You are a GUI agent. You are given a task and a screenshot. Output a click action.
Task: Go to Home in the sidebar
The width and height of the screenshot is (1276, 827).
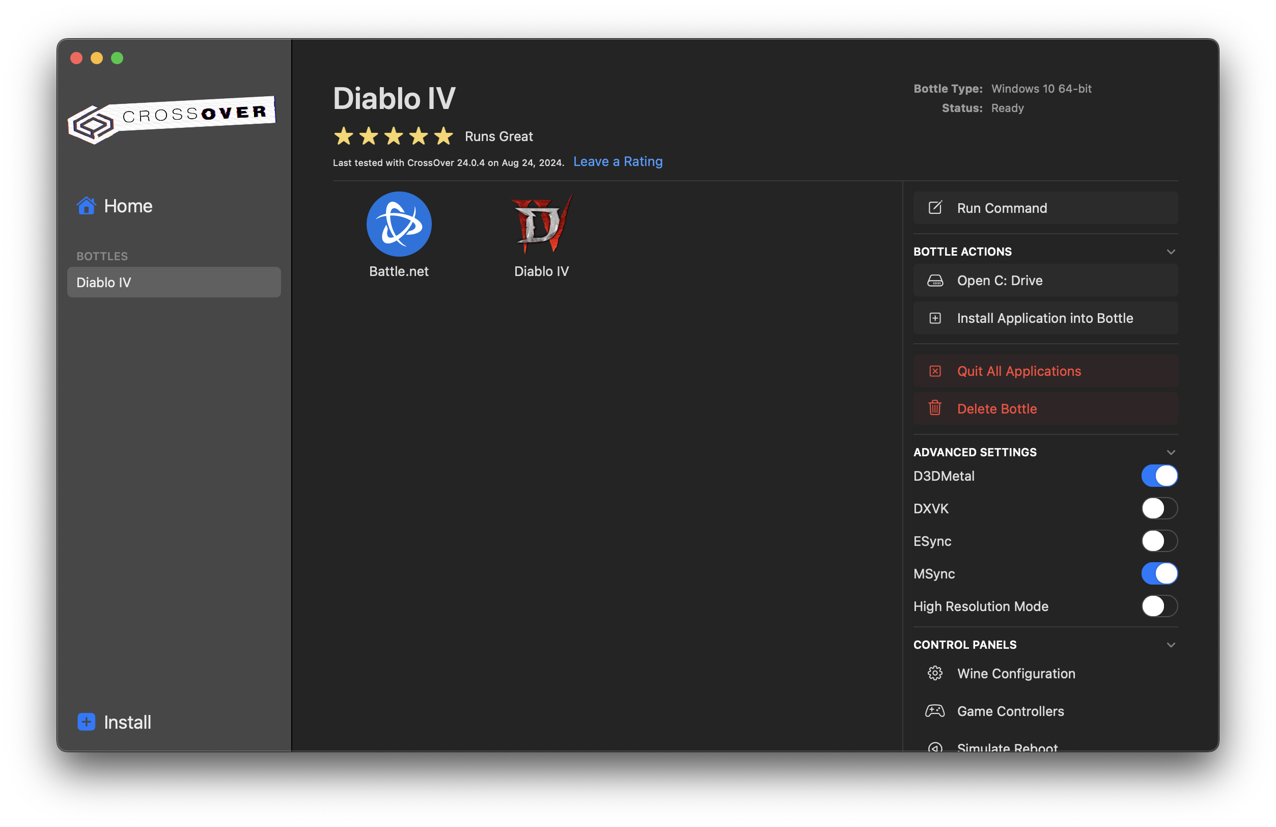[x=115, y=206]
